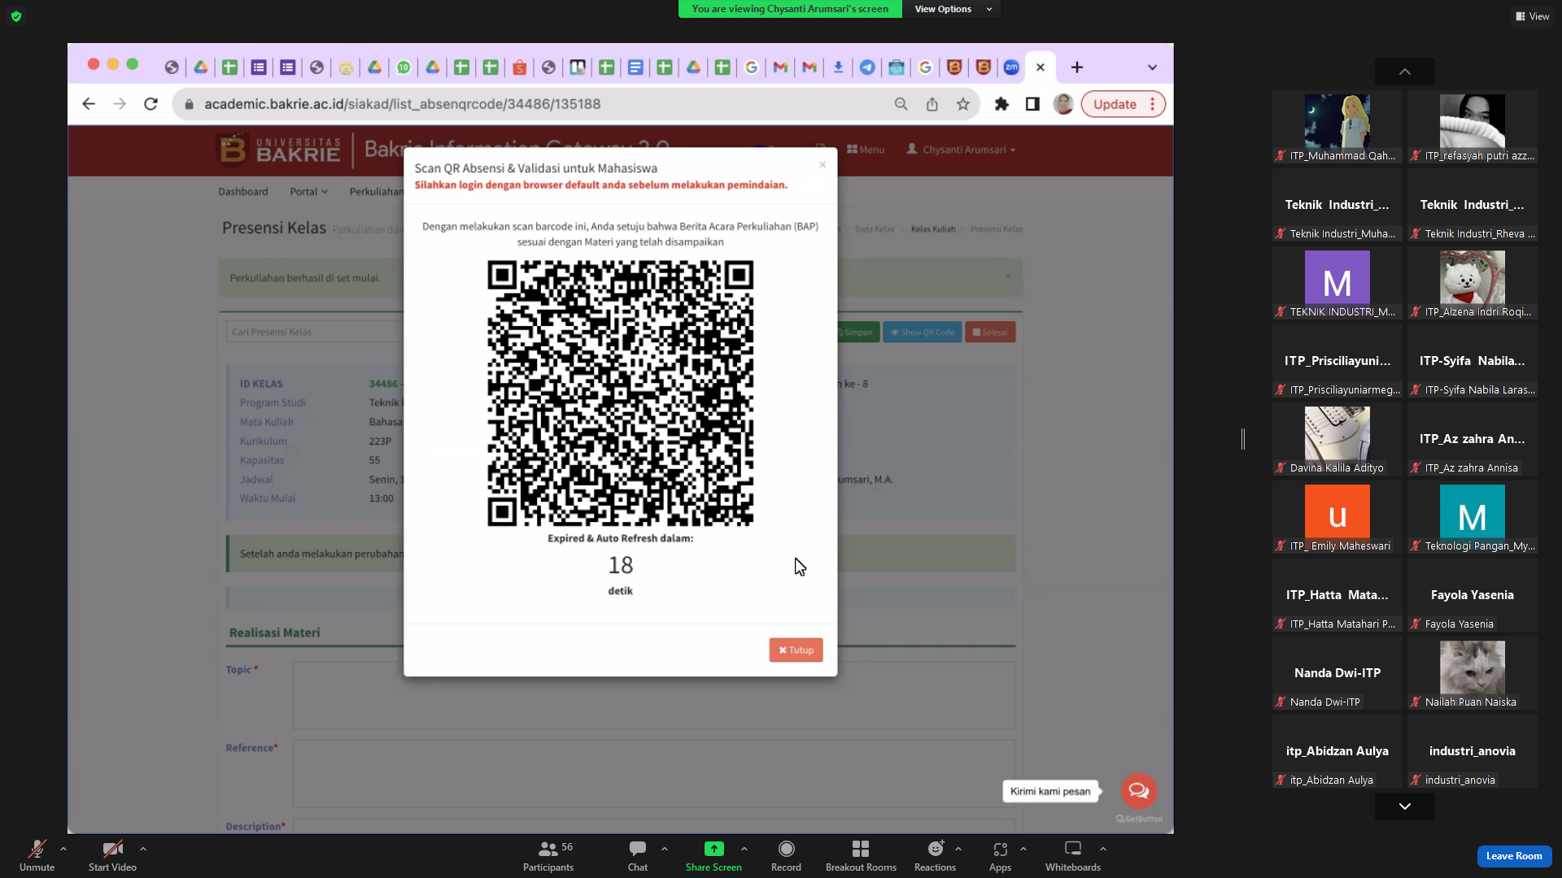Close the active browser tab
Image resolution: width=1562 pixels, height=878 pixels.
[x=1041, y=67]
